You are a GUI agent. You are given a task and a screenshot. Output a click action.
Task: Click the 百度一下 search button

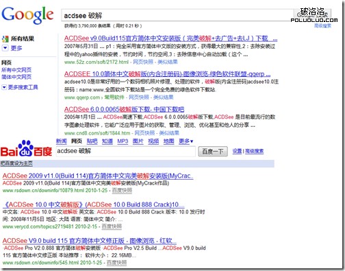[x=213, y=152]
